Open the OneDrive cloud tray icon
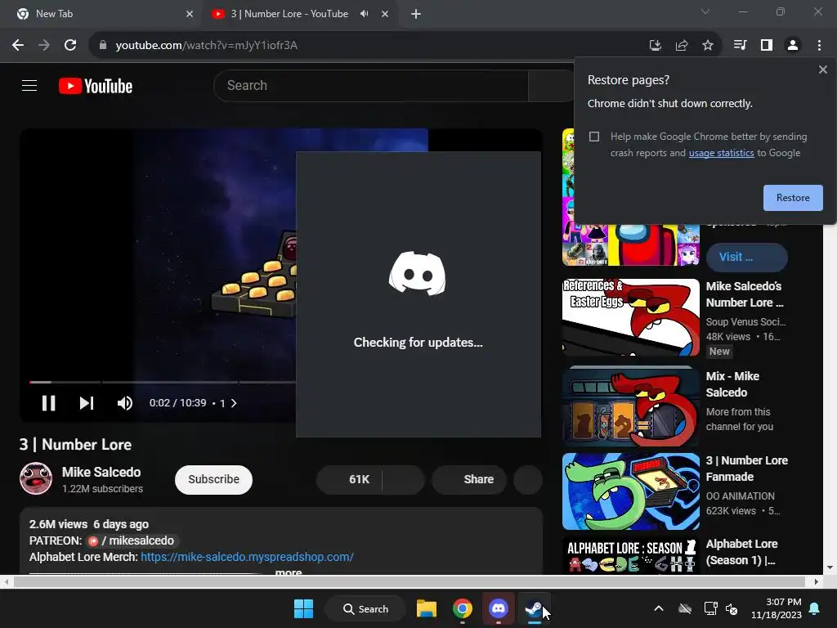 pos(685,608)
